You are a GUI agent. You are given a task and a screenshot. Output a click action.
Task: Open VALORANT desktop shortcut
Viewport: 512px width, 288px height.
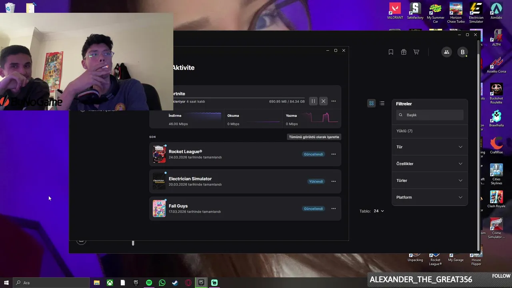395,11
